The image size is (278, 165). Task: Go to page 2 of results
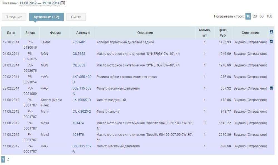(8, 159)
